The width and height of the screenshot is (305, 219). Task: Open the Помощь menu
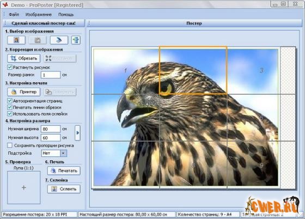66,15
